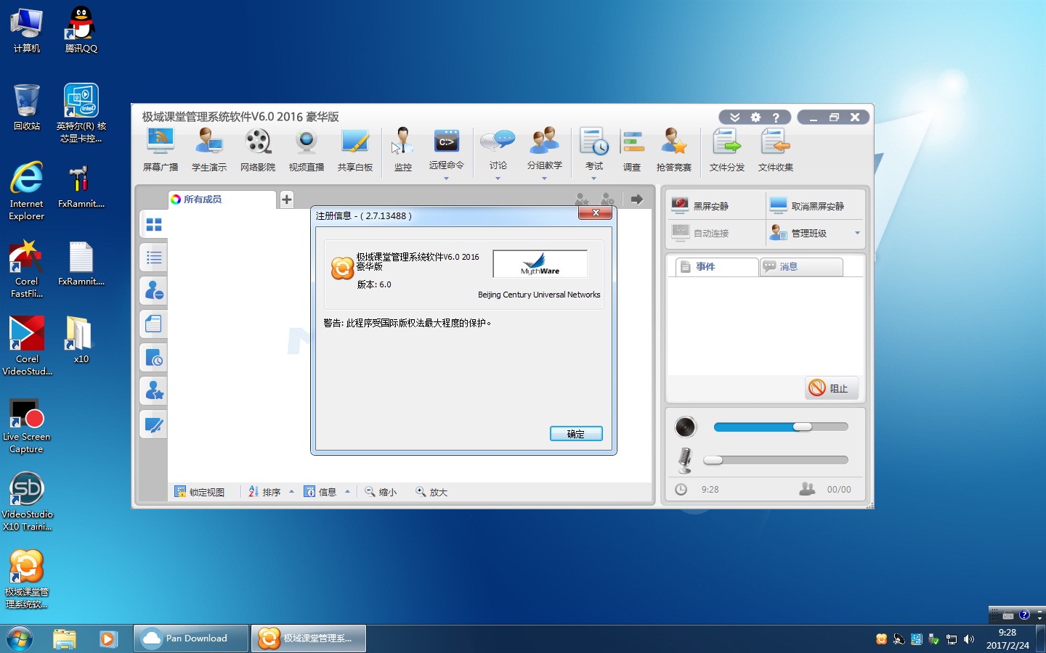The image size is (1046, 653).
Task: Click the 文件收集 file collection icon
Action: [775, 149]
